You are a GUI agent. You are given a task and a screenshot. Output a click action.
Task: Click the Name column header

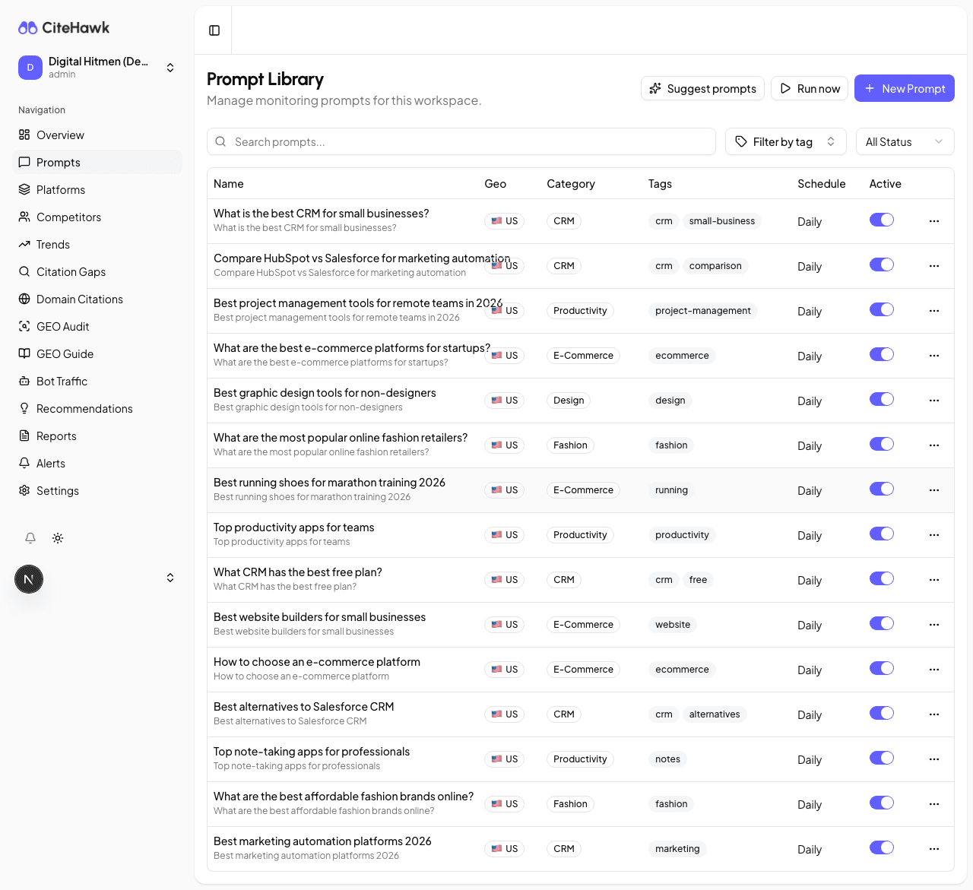click(229, 184)
